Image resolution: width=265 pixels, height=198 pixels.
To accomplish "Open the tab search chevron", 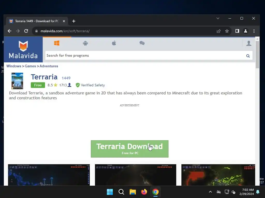I will click(x=218, y=18).
